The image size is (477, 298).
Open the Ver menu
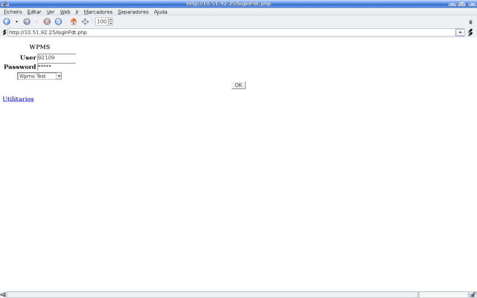pyautogui.click(x=50, y=12)
